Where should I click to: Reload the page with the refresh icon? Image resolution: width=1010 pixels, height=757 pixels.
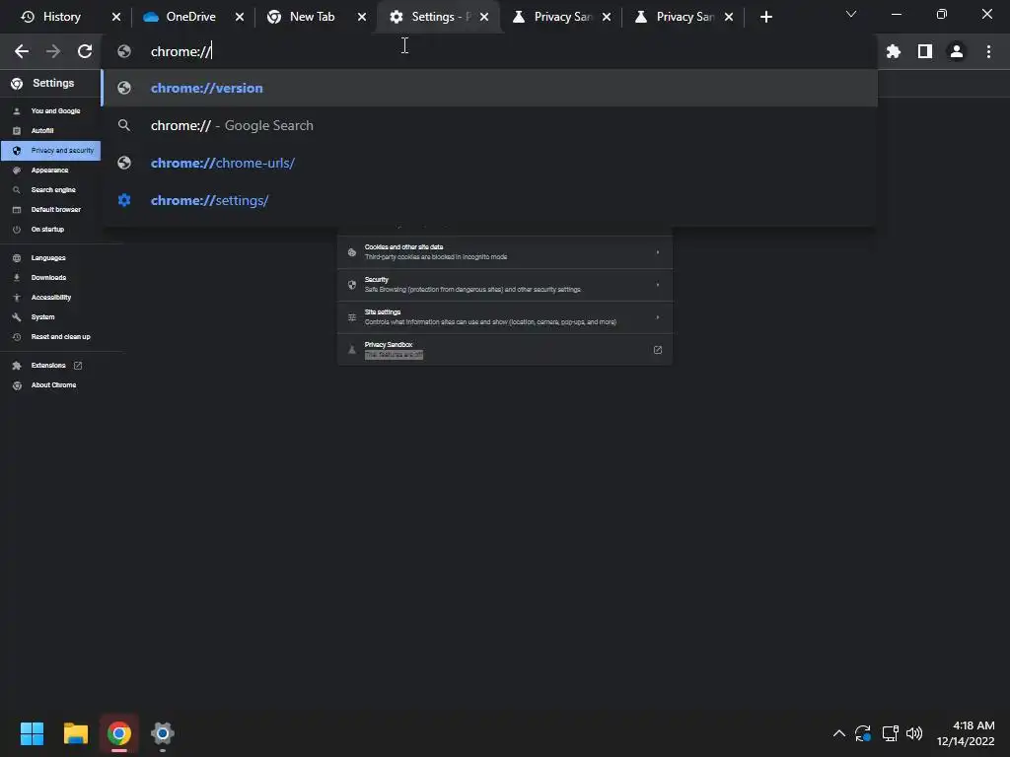pos(85,51)
